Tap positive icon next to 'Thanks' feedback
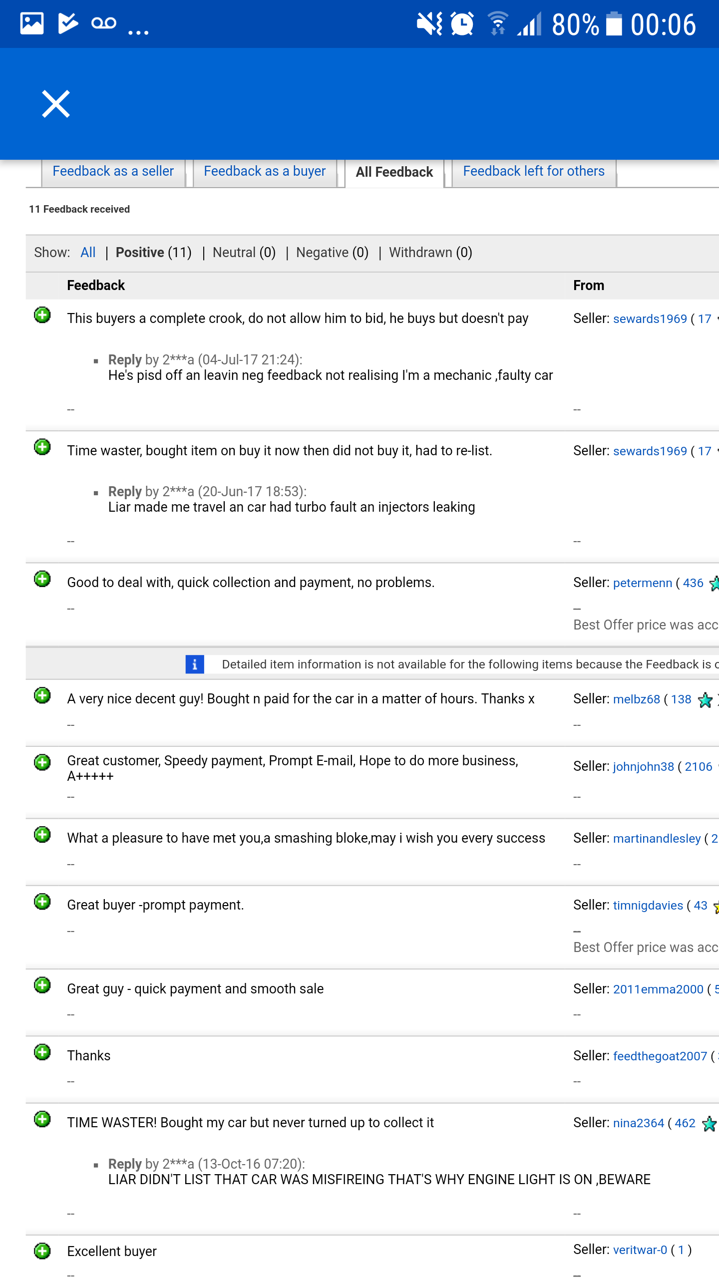The height and width of the screenshot is (1278, 719). (42, 1052)
